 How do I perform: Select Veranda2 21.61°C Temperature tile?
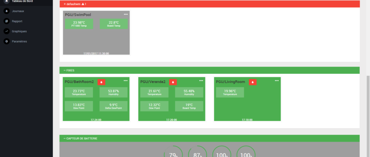[154, 92]
